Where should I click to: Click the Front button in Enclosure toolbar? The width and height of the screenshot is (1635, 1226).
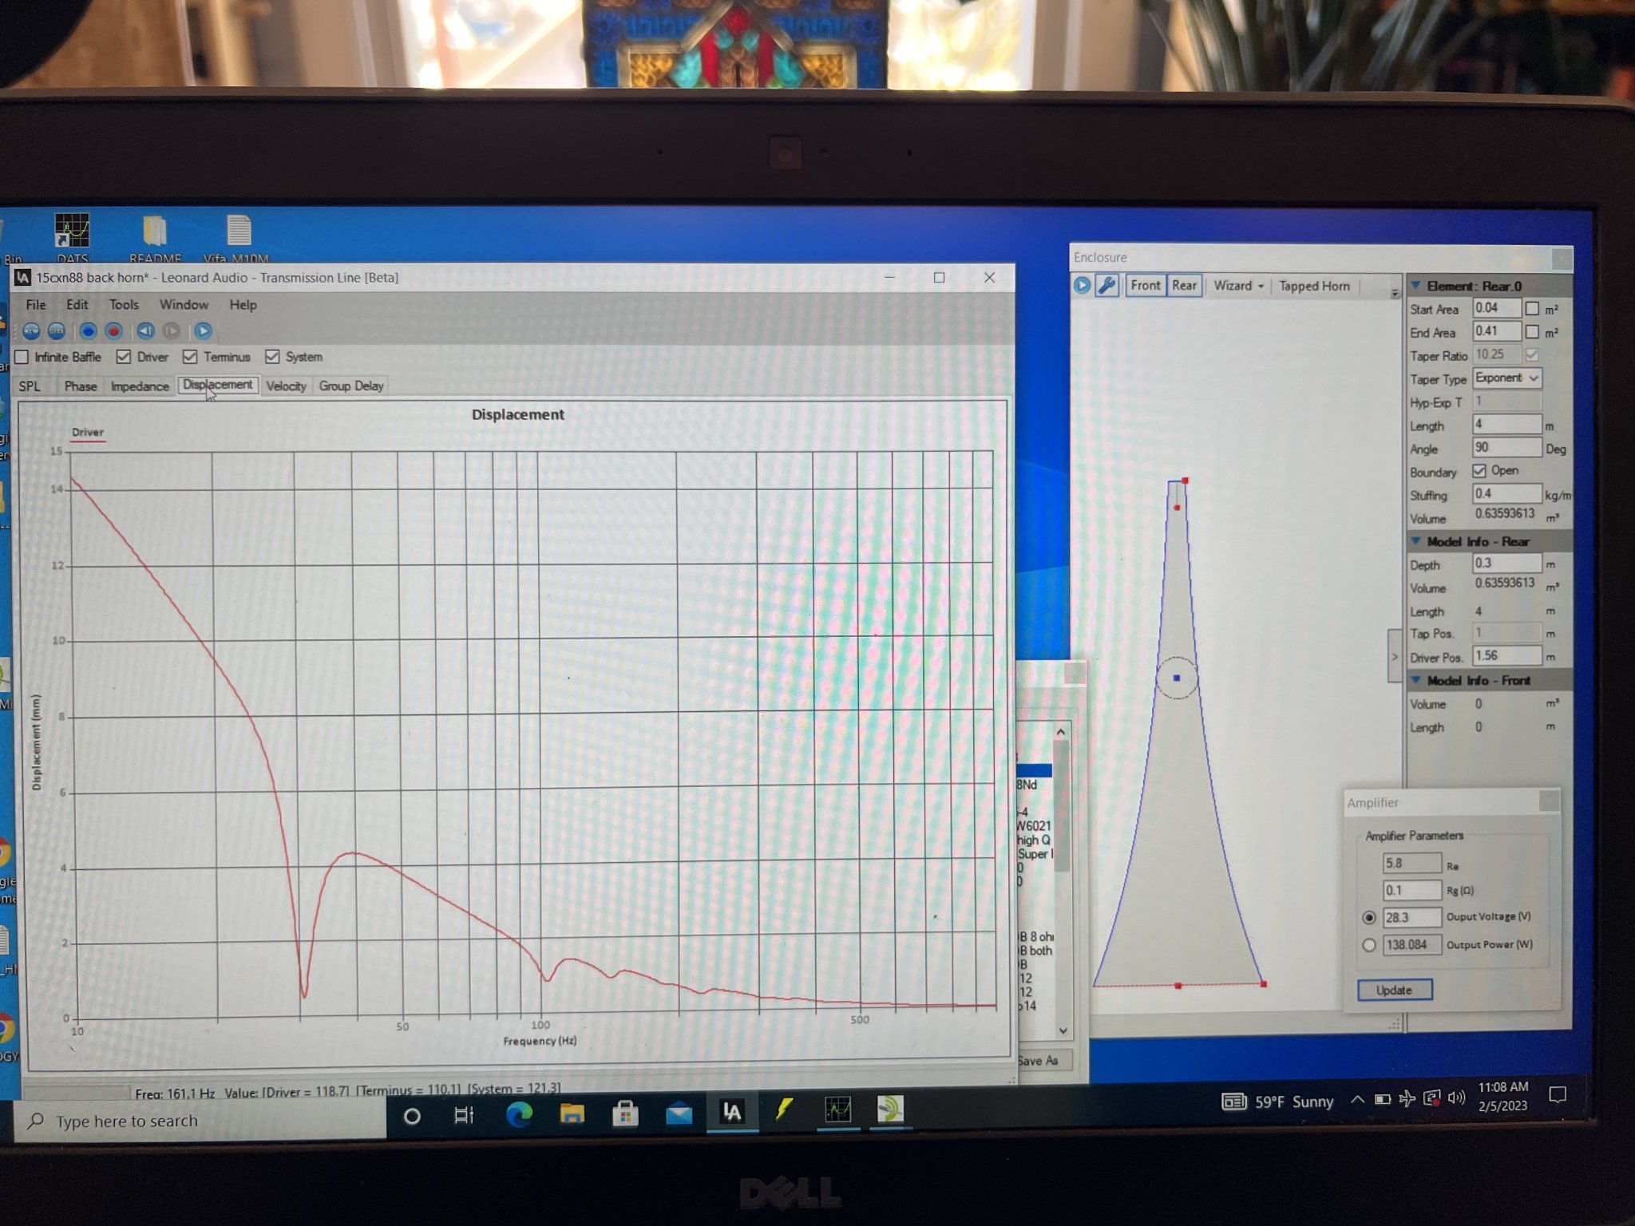pyautogui.click(x=1145, y=285)
